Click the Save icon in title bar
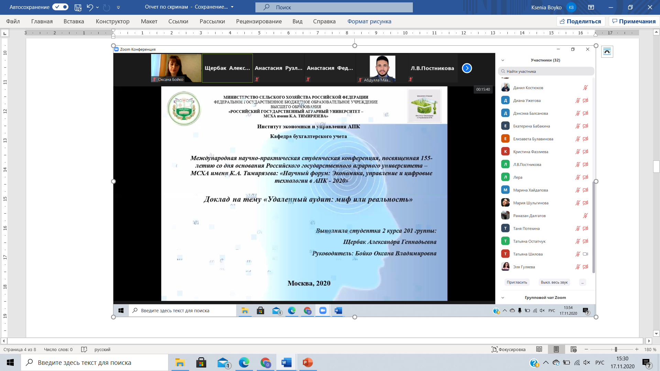The height and width of the screenshot is (371, 660). [78, 7]
